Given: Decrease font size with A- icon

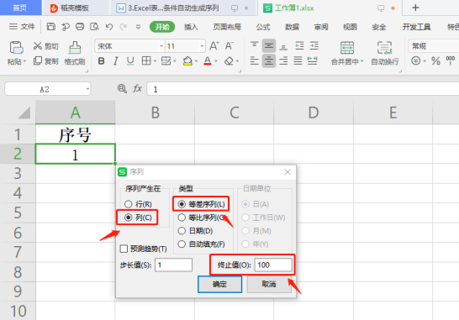Looking at the screenshot, I should coord(229,46).
